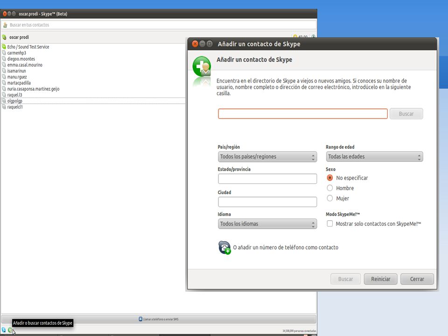Click the contact search icon in main window
This screenshot has width=448, height=336.
point(5,25)
